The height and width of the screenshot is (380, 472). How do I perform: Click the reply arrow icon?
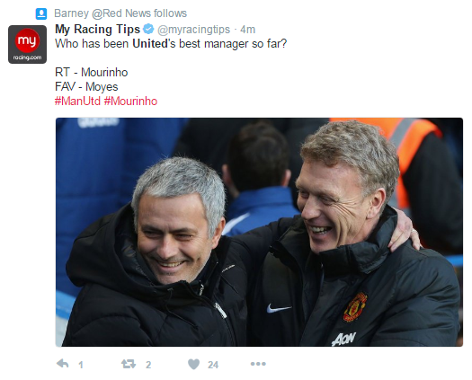coord(63,364)
